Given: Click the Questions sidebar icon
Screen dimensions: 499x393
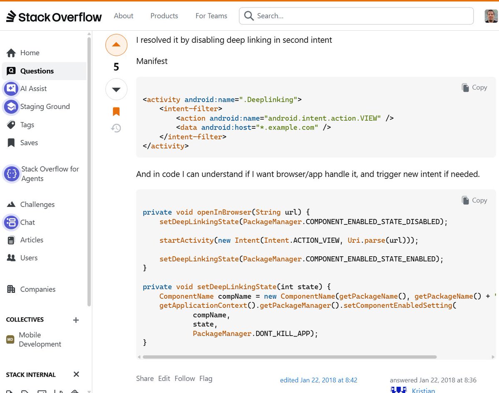Looking at the screenshot, I should click(x=11, y=71).
